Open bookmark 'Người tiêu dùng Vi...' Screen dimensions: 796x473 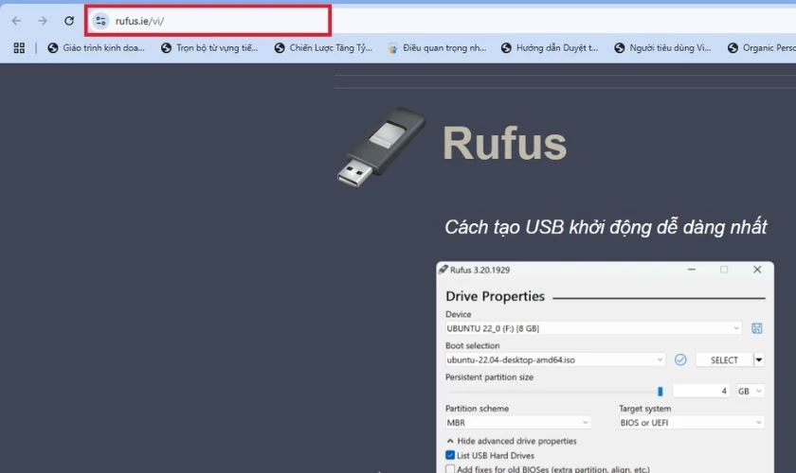pos(663,48)
